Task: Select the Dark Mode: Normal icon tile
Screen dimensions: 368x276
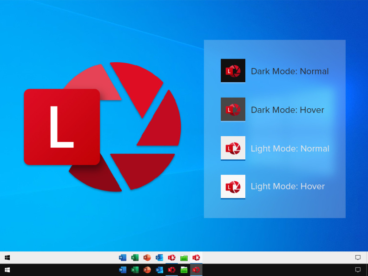Action: point(233,71)
